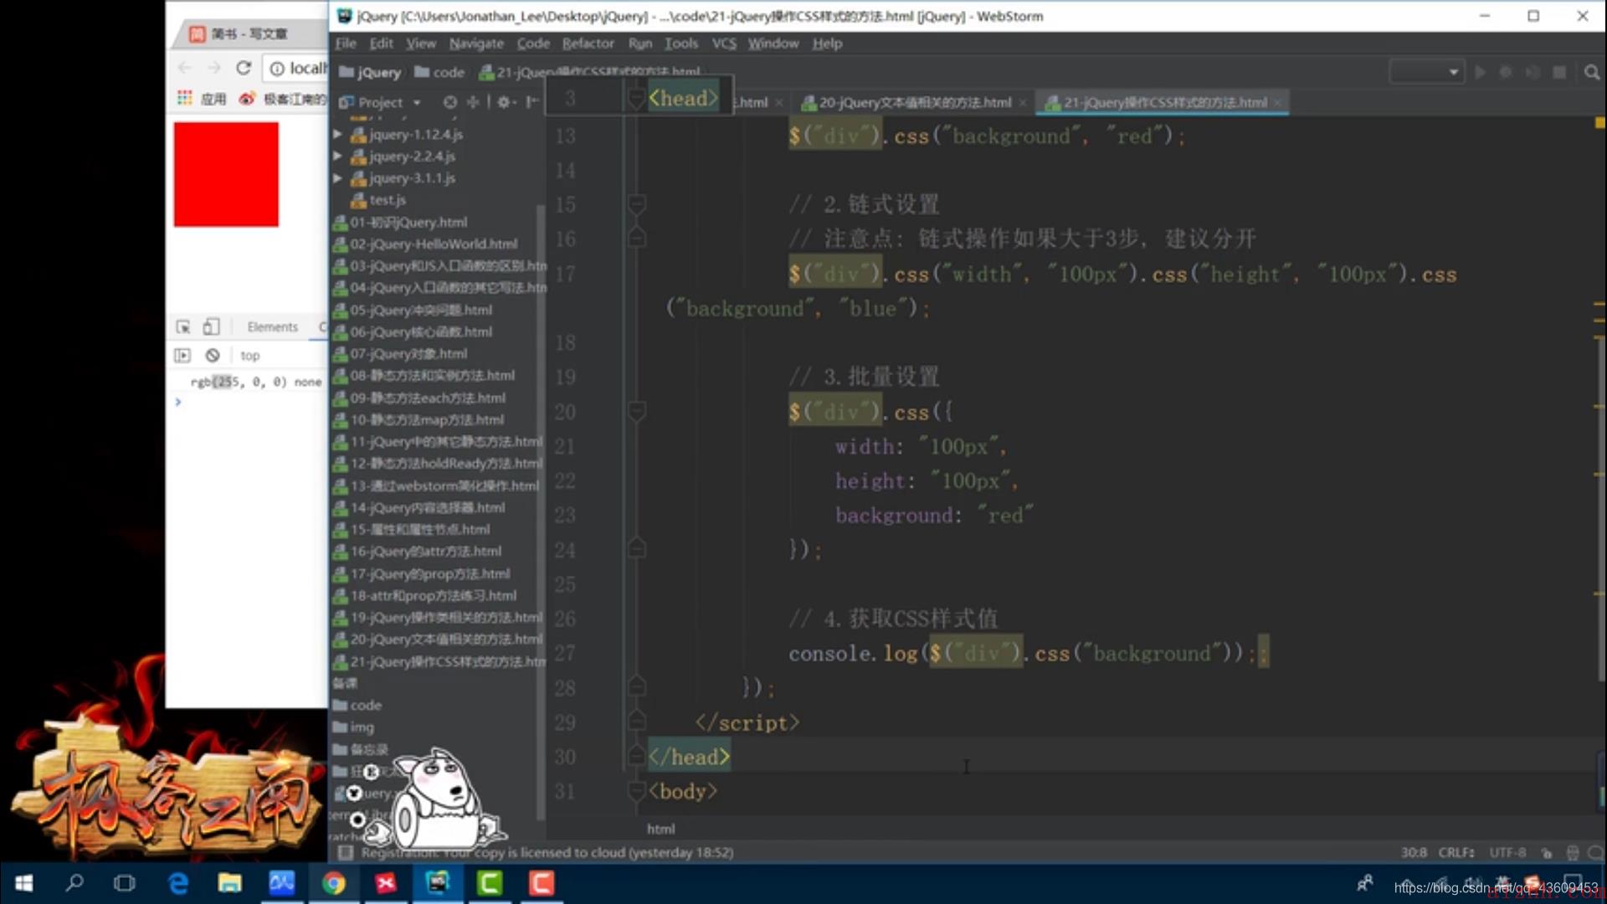1607x904 pixels.
Task: Open event log bubble in status bar
Action: tap(1595, 852)
